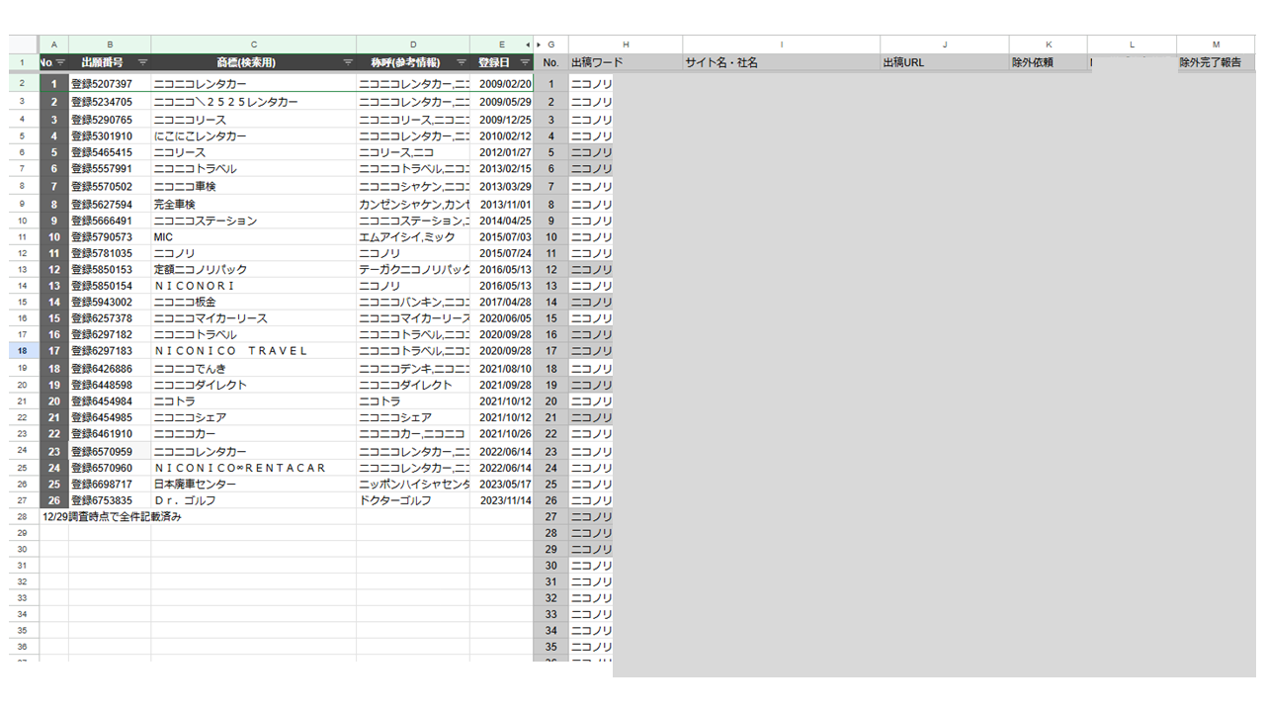1265x712 pixels.
Task: Click trademark cell 日本廃車センター
Action: pyautogui.click(x=254, y=485)
